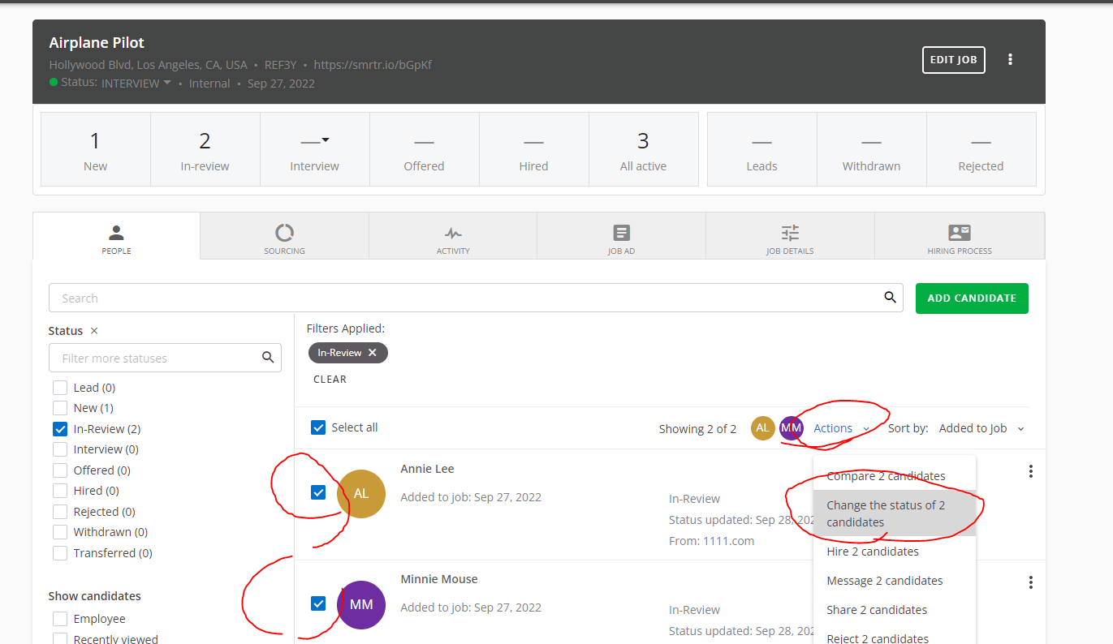Screen dimensions: 1113x644
Task: Open the Job Ad tab
Action: [622, 237]
